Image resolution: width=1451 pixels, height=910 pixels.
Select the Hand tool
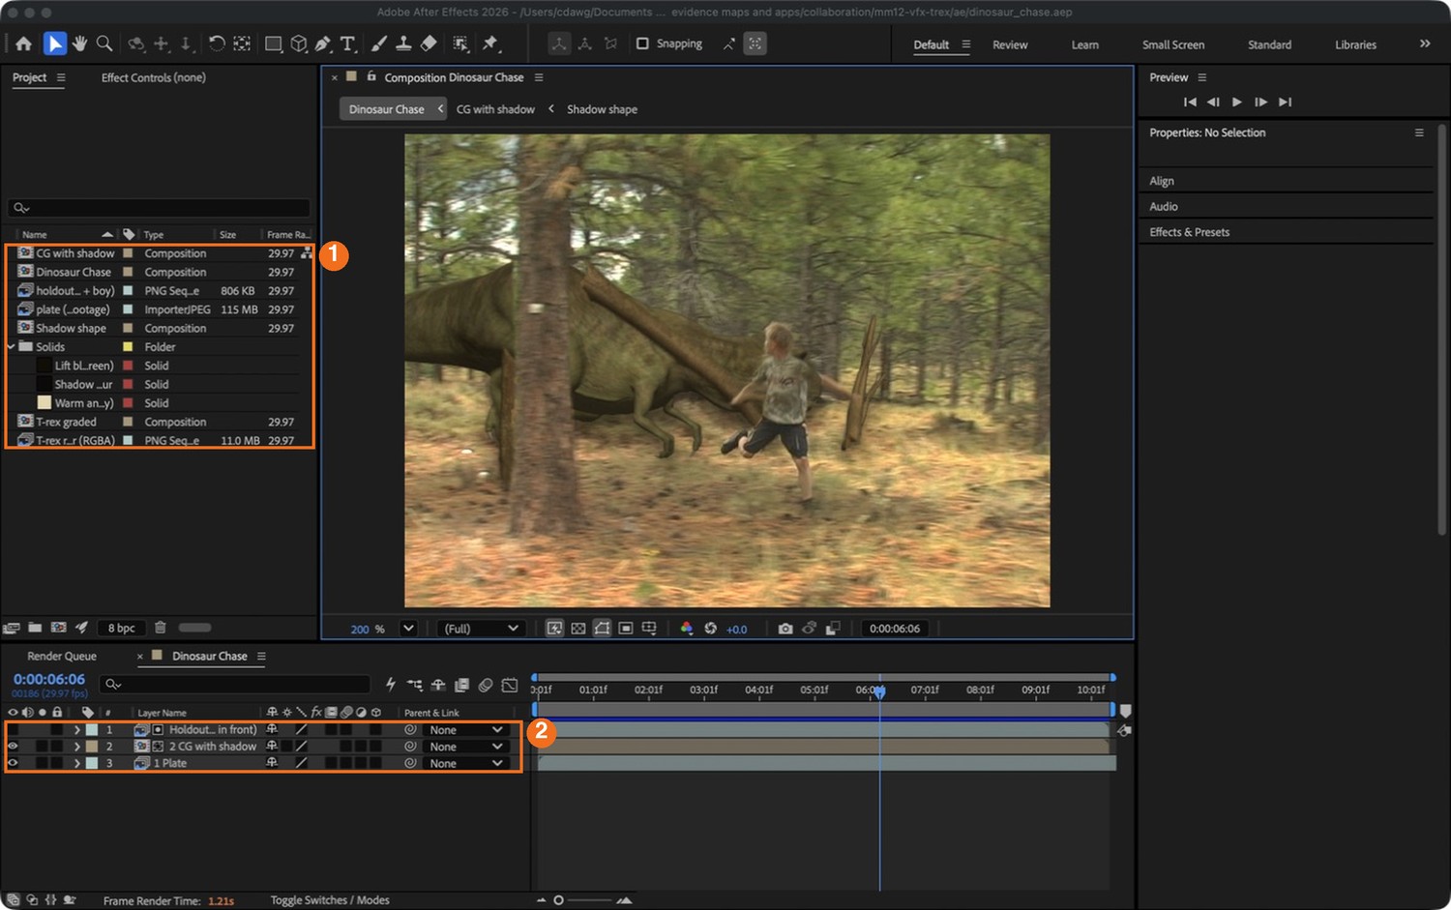click(79, 44)
